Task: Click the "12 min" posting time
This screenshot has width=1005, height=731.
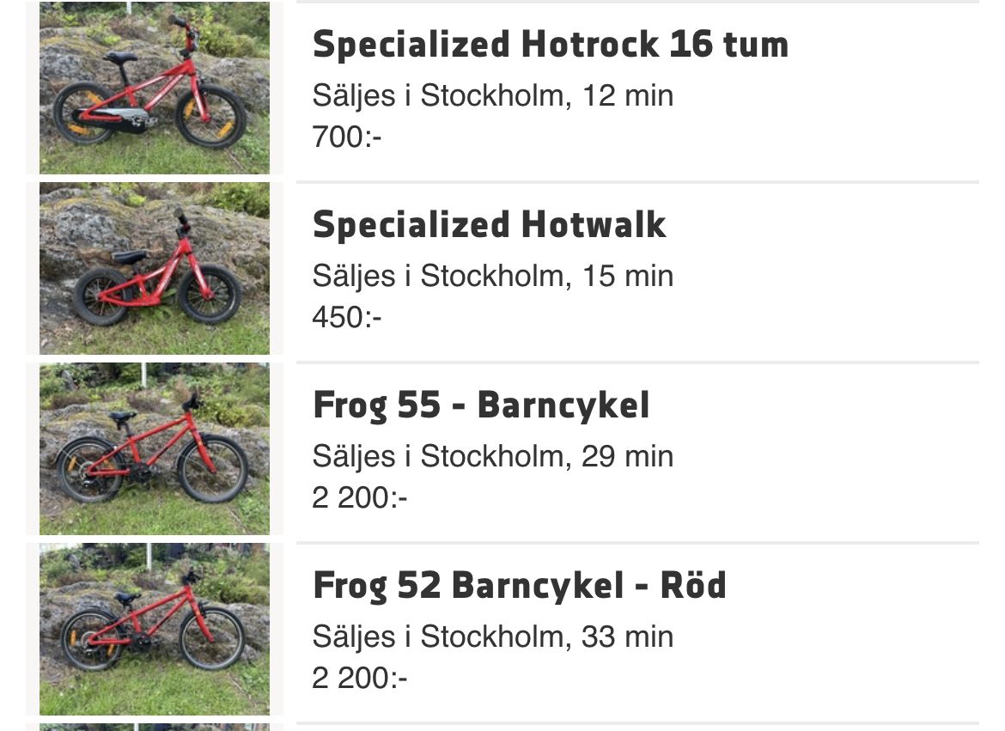Action: tap(628, 95)
